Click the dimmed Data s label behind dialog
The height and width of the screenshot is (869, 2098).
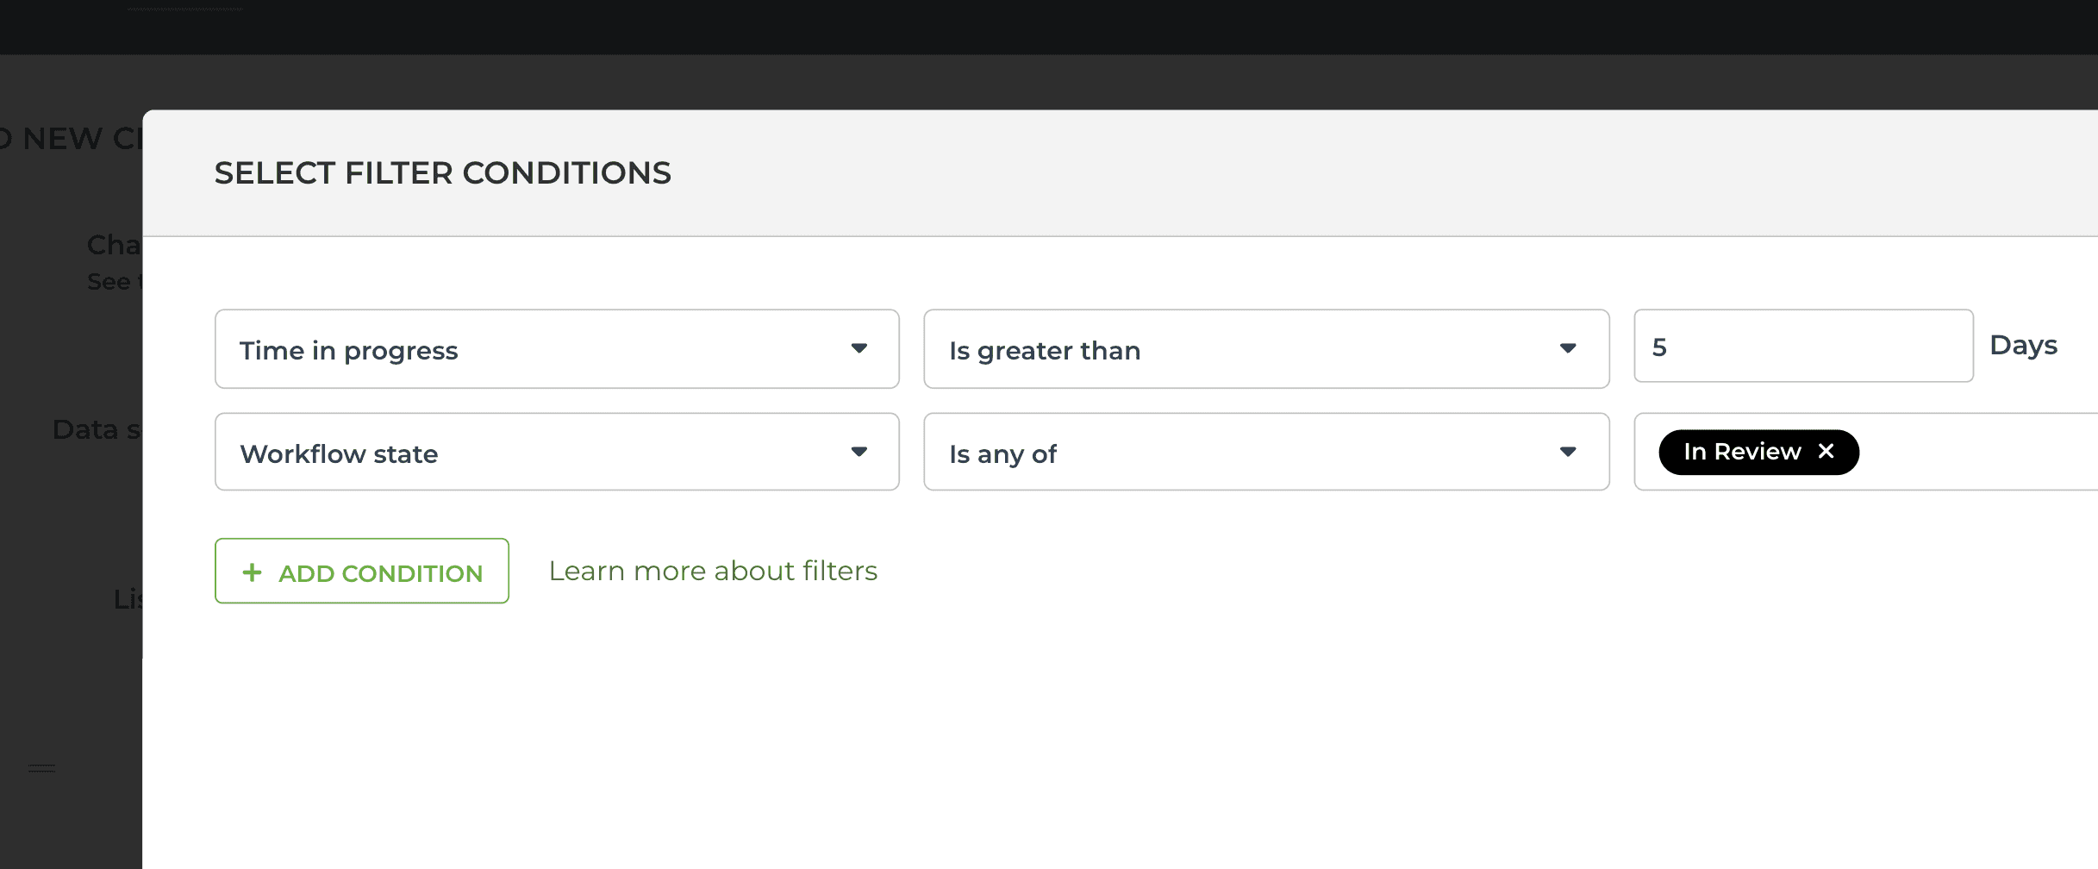tap(97, 428)
